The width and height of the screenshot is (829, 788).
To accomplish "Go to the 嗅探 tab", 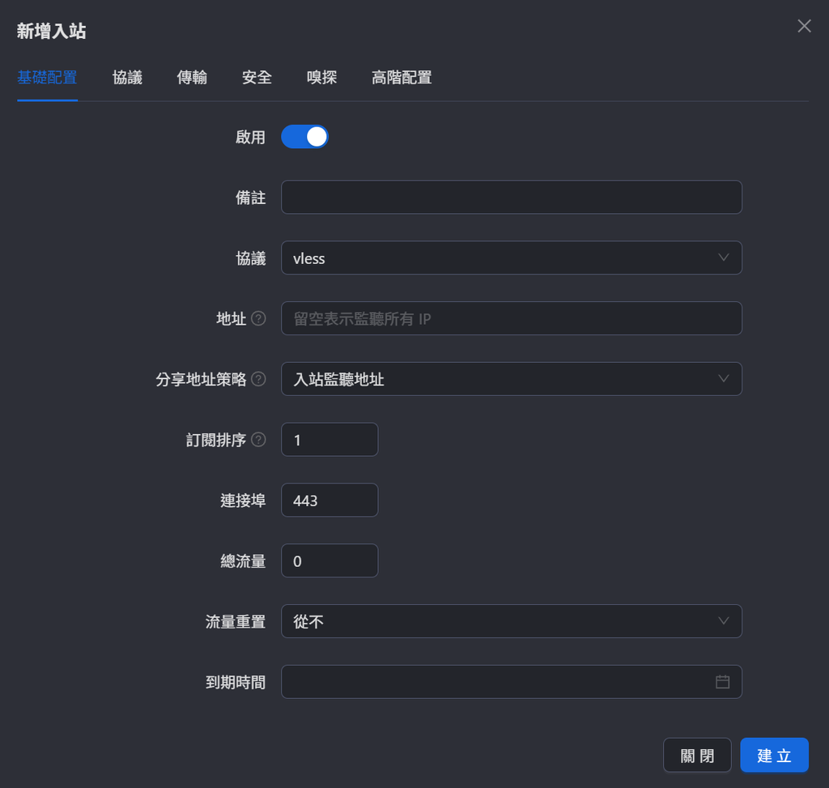I will (x=322, y=78).
